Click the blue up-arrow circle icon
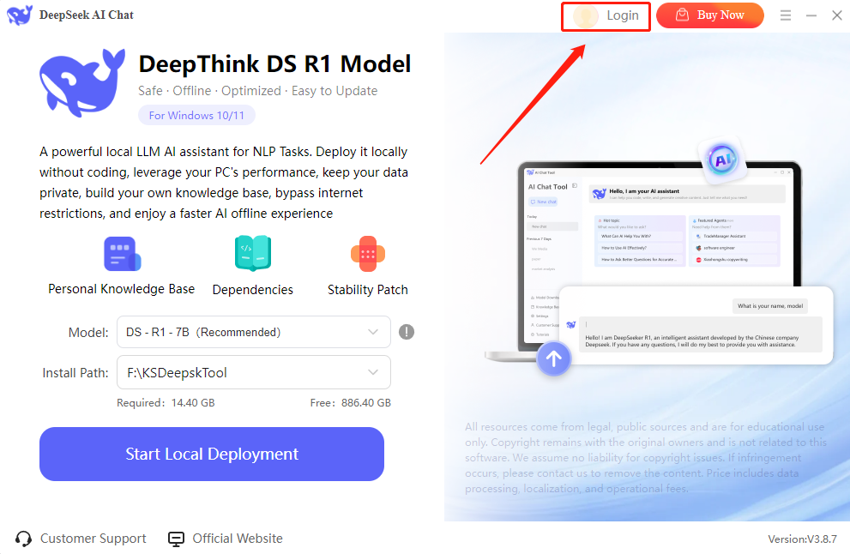850x554 pixels. [x=553, y=358]
